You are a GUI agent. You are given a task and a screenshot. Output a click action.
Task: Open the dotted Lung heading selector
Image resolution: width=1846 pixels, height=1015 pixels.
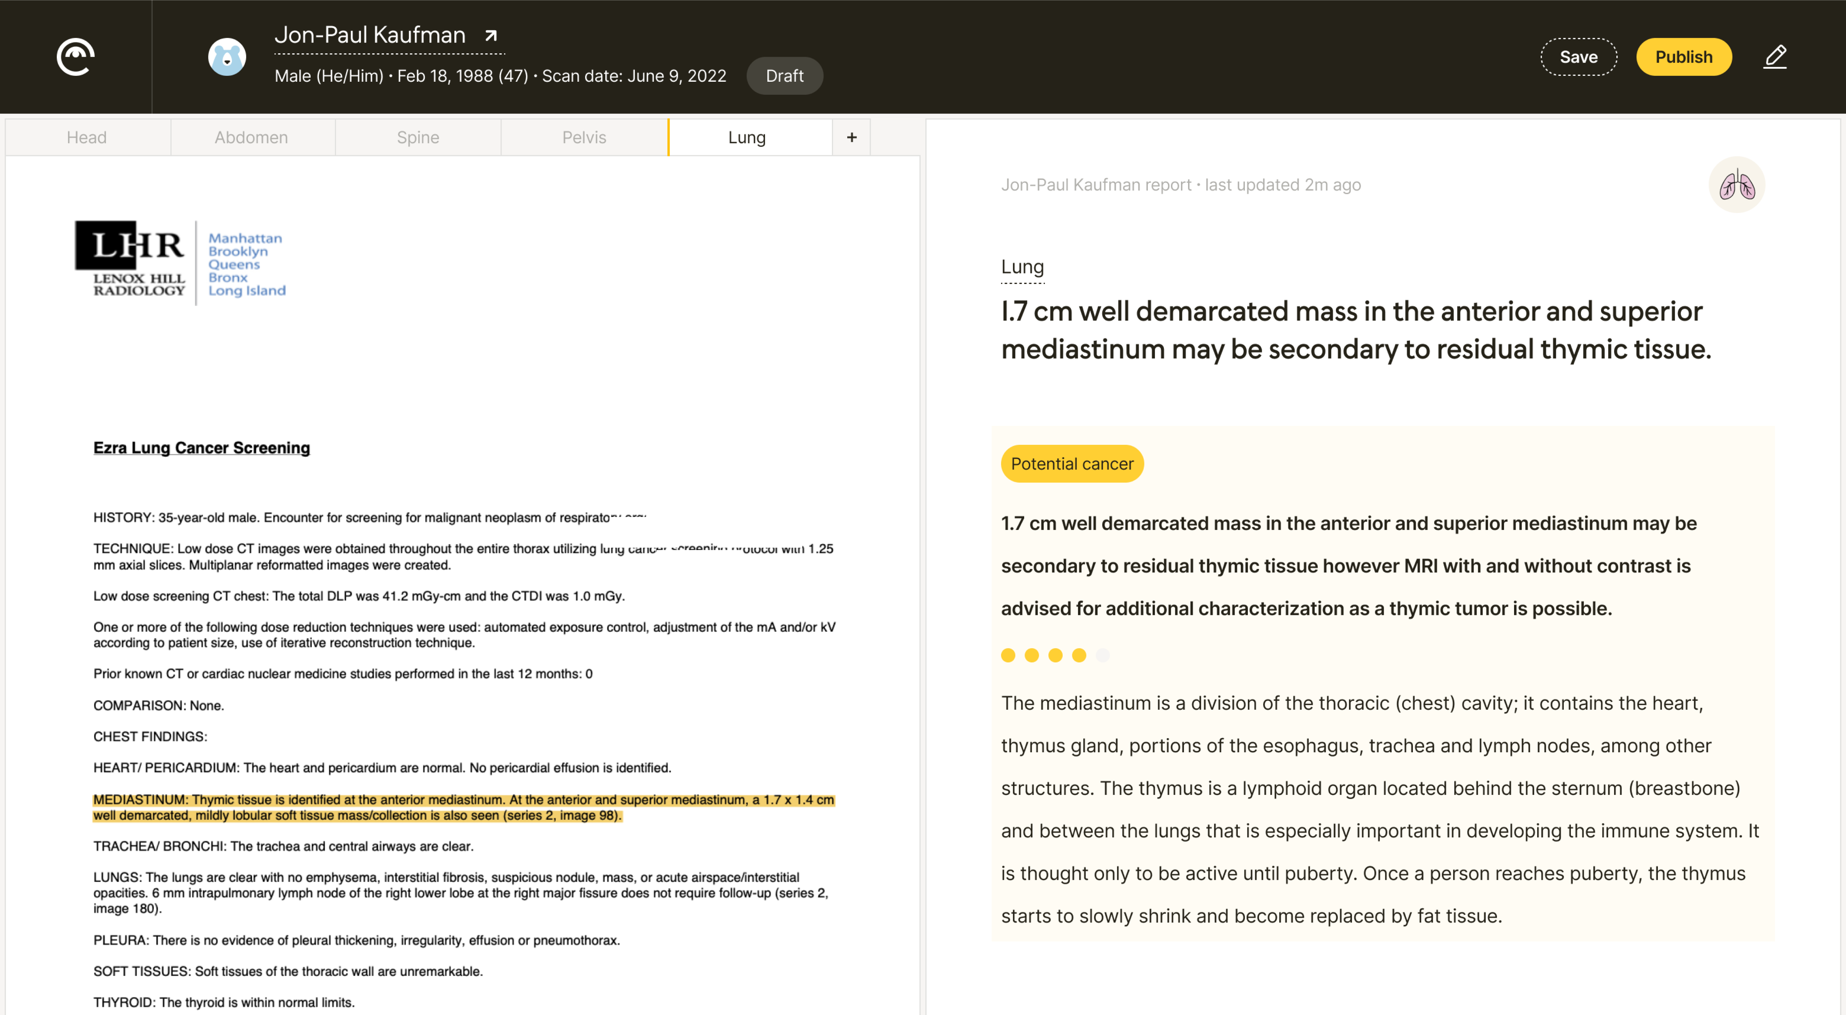coord(1022,266)
